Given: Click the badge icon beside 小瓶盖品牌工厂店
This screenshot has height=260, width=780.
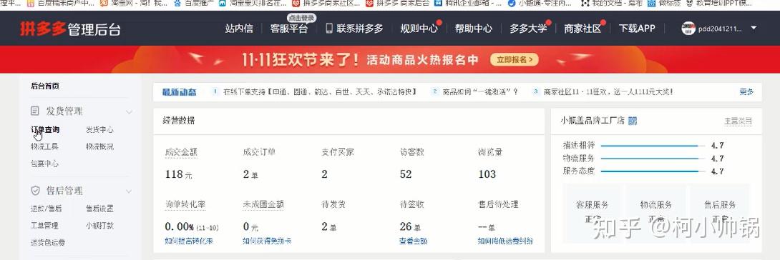Looking at the screenshot, I should (633, 121).
